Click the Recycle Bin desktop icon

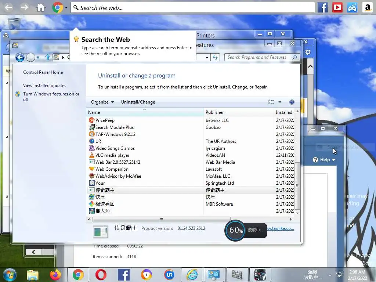click(14, 24)
